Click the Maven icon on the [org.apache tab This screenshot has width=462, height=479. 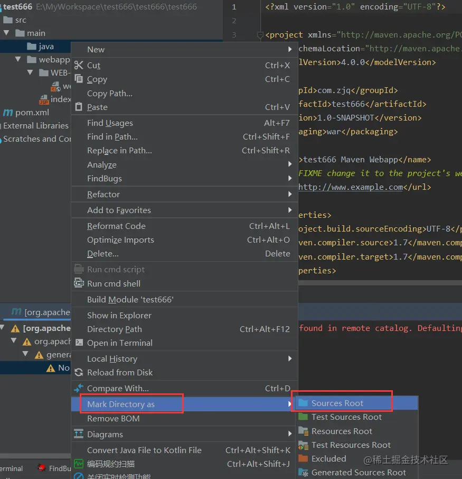[16, 312]
